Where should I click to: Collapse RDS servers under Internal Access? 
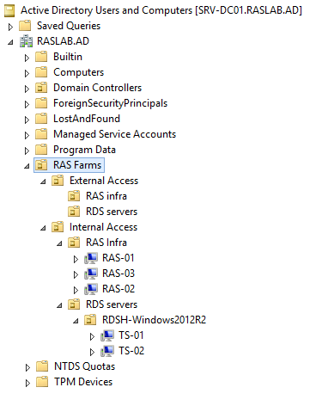59,305
